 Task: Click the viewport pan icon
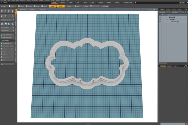pos(147,10)
